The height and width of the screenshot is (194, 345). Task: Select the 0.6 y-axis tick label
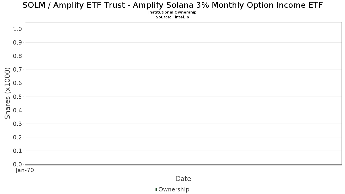click(18, 83)
